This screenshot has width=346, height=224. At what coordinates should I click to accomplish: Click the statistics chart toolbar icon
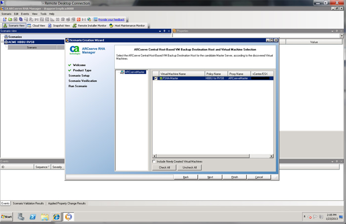tap(52, 19)
